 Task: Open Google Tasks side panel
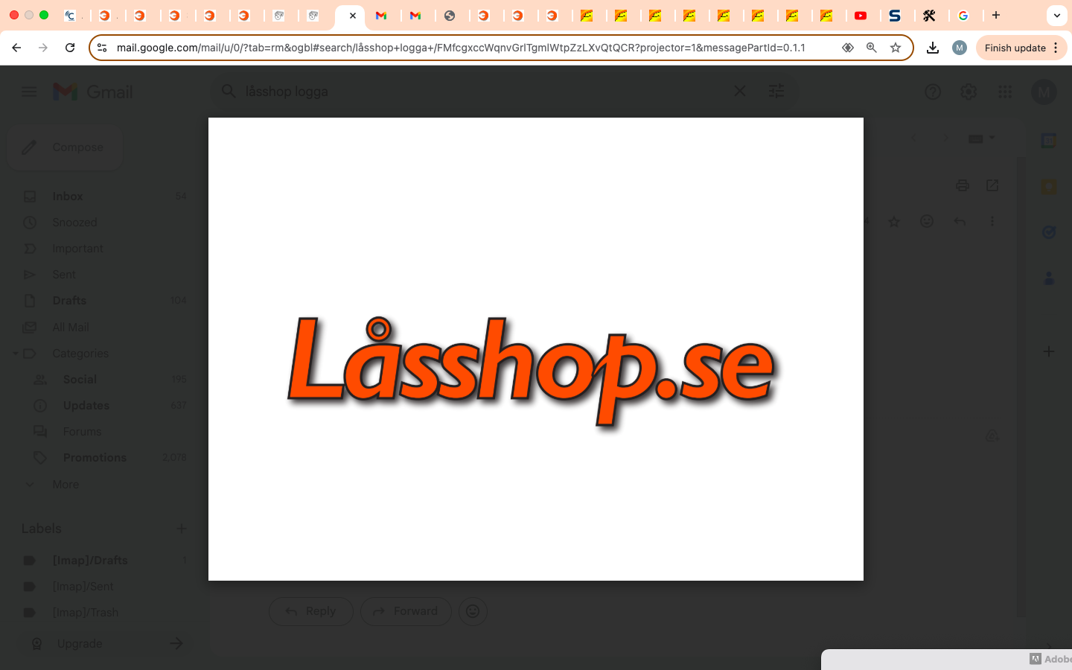tap(1049, 232)
